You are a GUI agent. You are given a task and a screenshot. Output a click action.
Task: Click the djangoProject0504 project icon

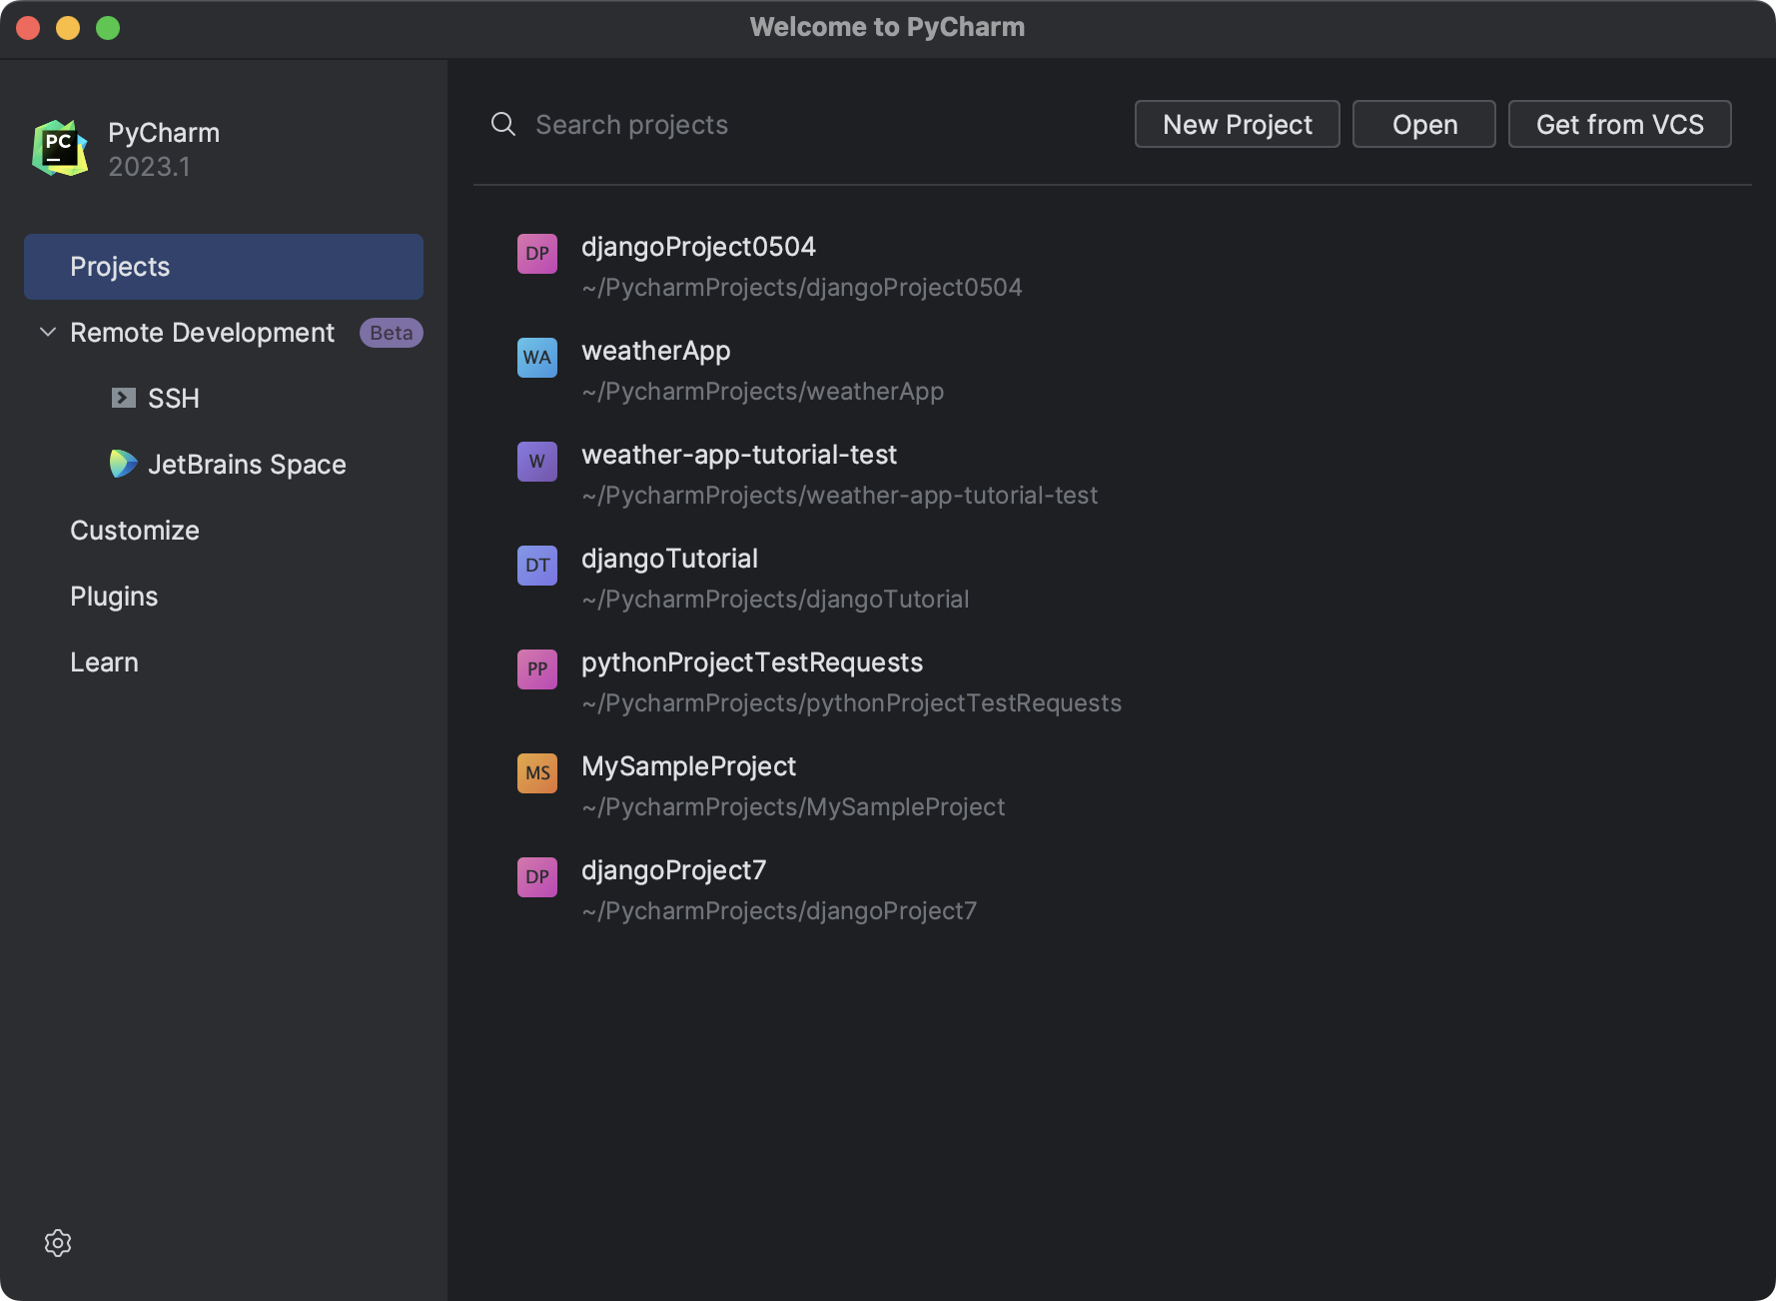[537, 253]
